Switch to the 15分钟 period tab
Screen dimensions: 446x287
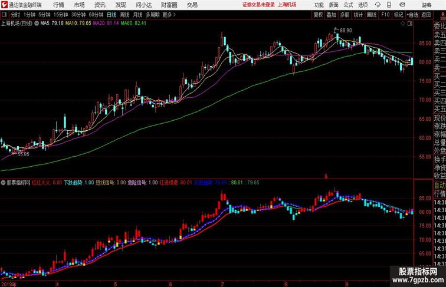[x=61, y=15]
